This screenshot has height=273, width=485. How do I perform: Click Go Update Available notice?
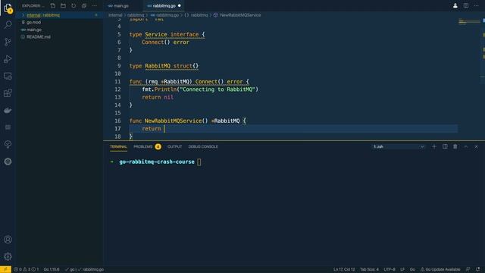pyautogui.click(x=440, y=269)
